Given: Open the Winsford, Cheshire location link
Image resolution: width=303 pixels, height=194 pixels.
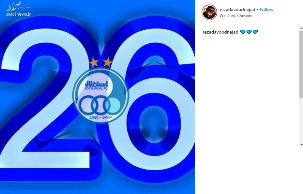Looking at the screenshot, I should click(x=236, y=16).
